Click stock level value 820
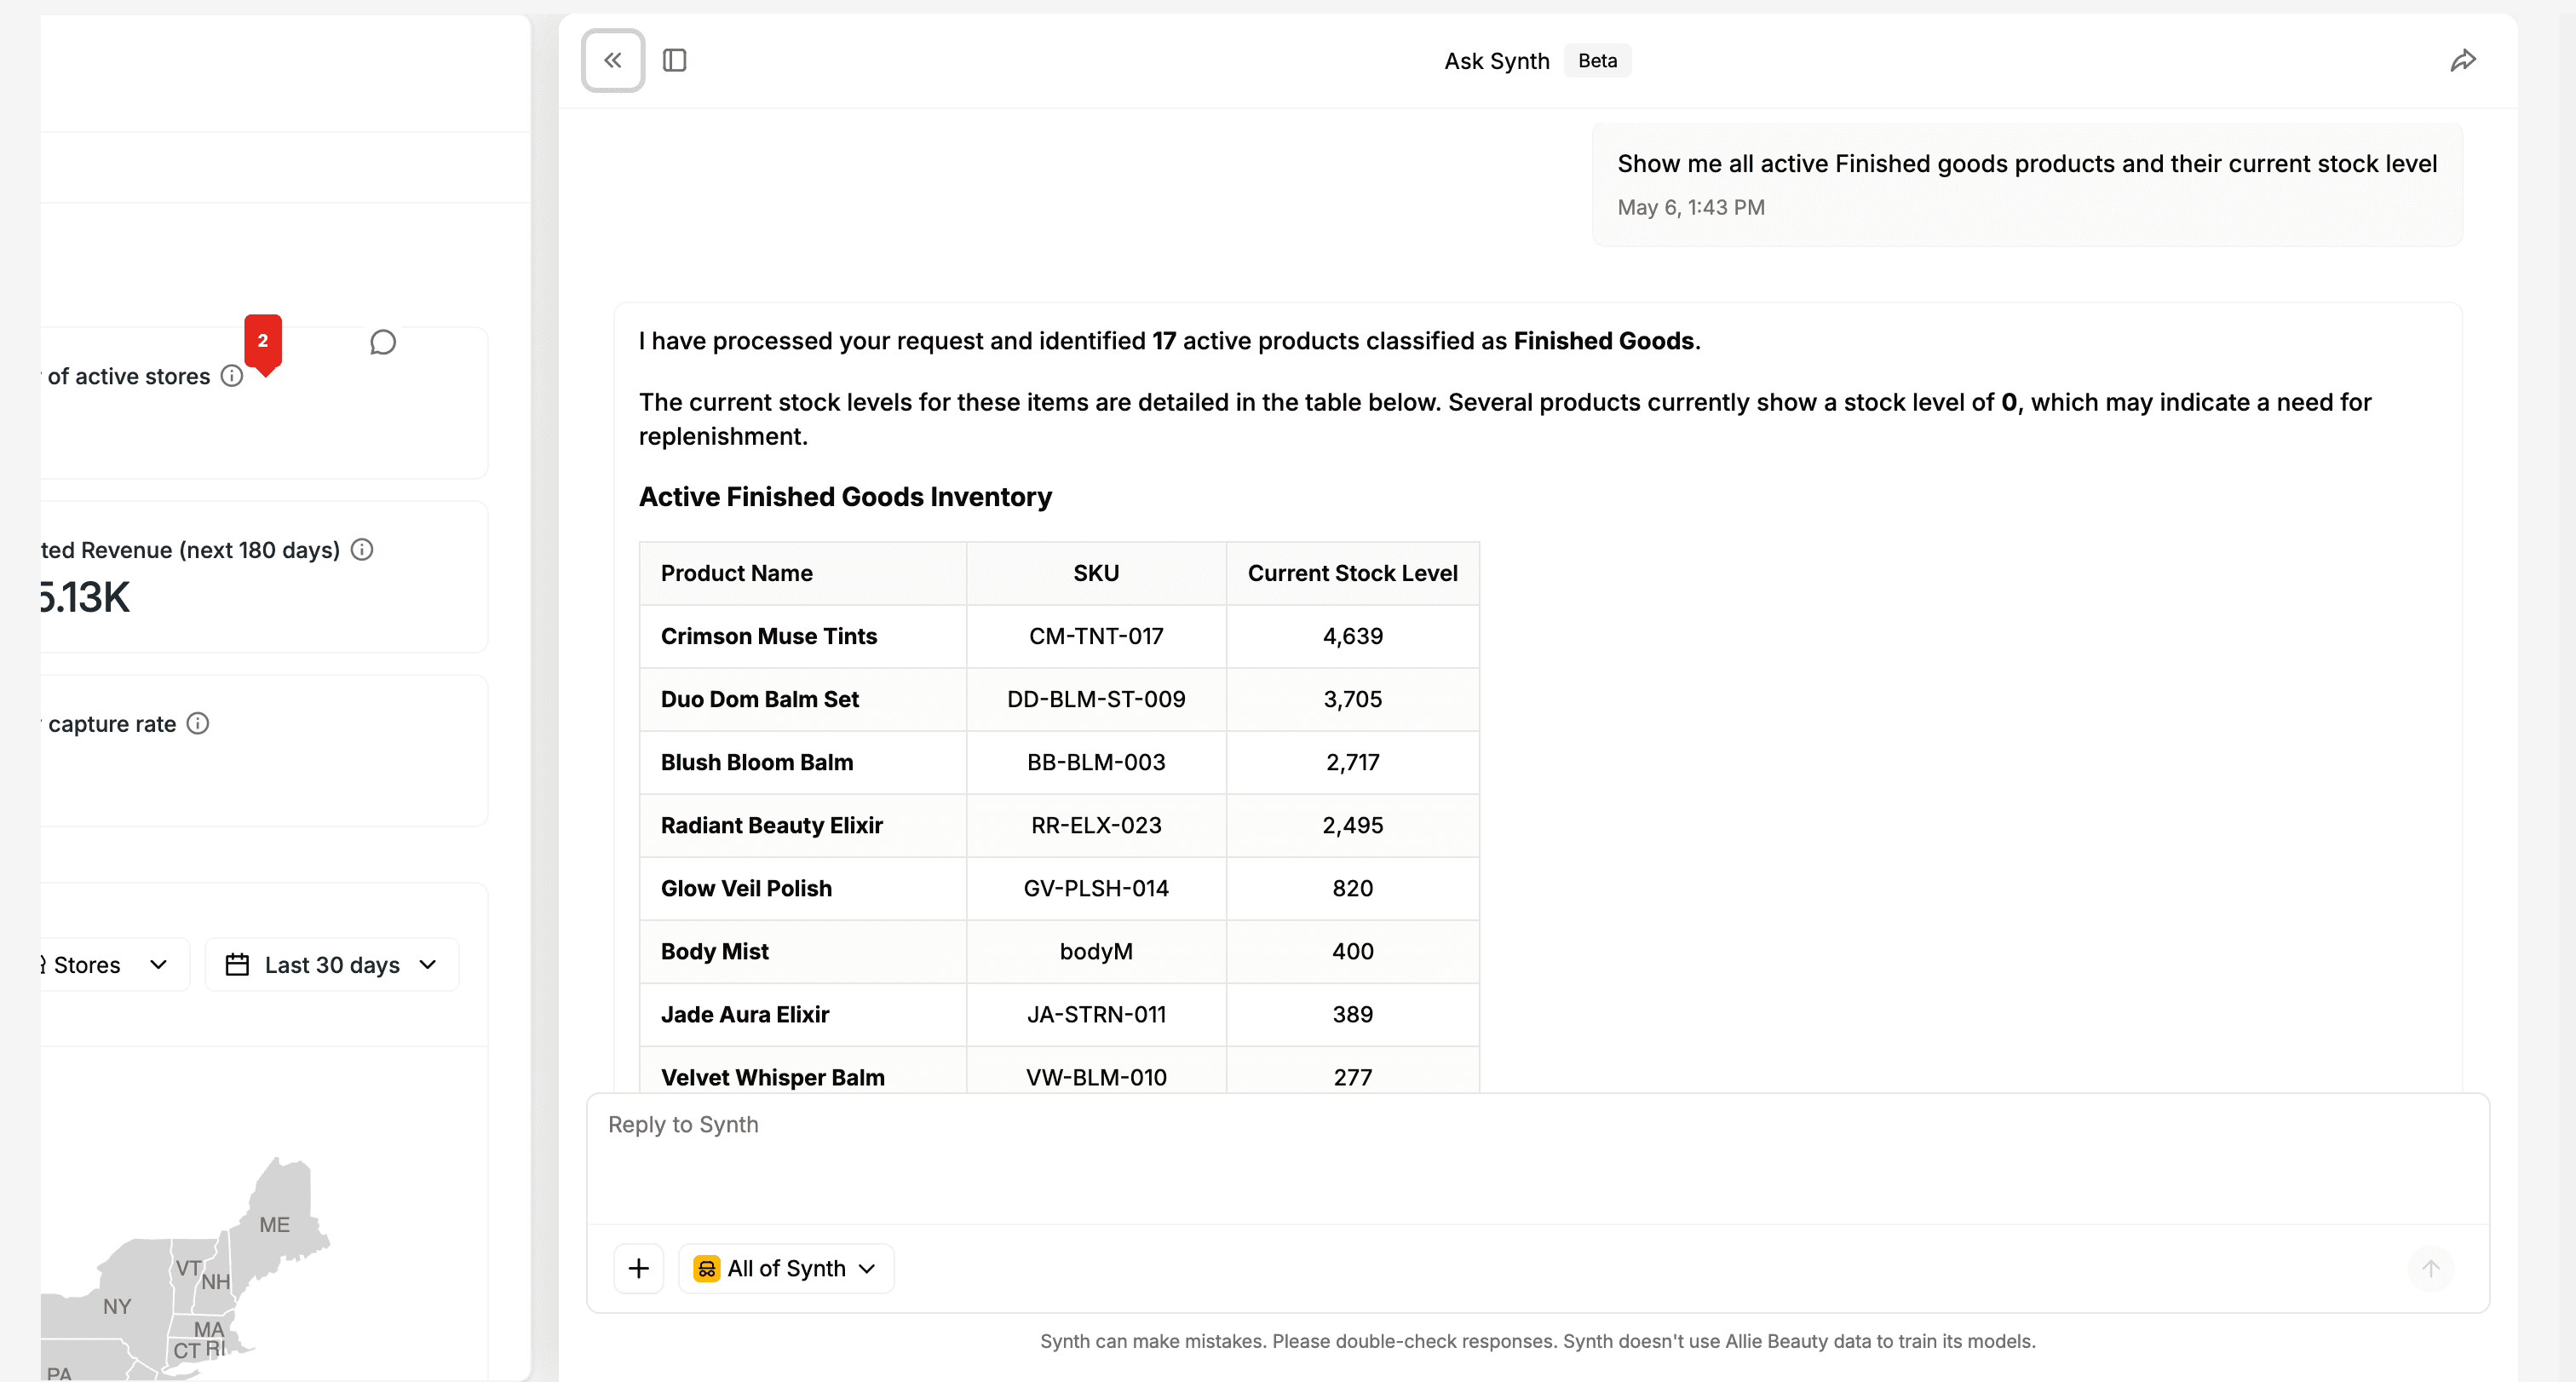 (x=1352, y=889)
